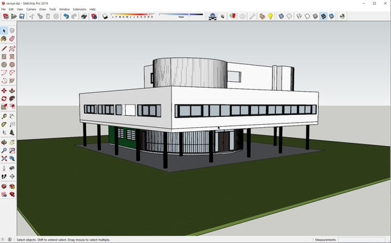
Task: Open the Window menu
Action: (65, 9)
